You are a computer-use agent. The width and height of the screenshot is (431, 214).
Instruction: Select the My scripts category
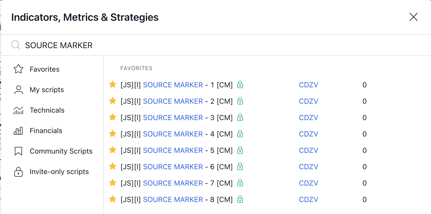point(47,90)
